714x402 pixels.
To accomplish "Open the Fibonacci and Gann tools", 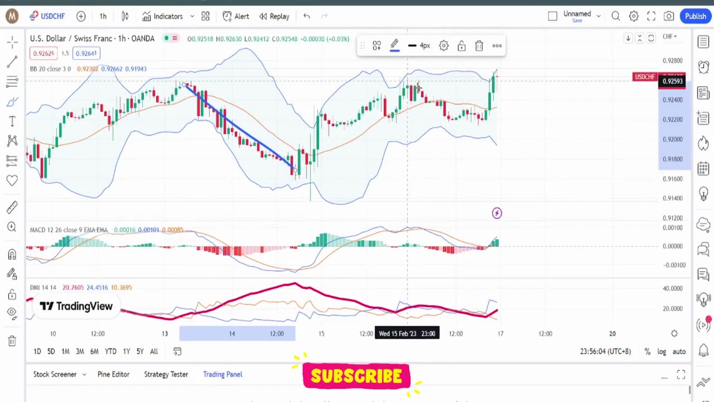I will click(12, 82).
